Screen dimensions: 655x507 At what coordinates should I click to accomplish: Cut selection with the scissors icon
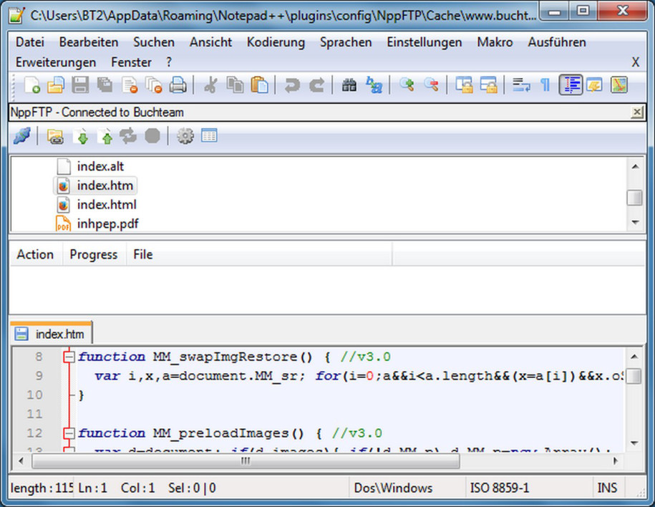tap(210, 84)
